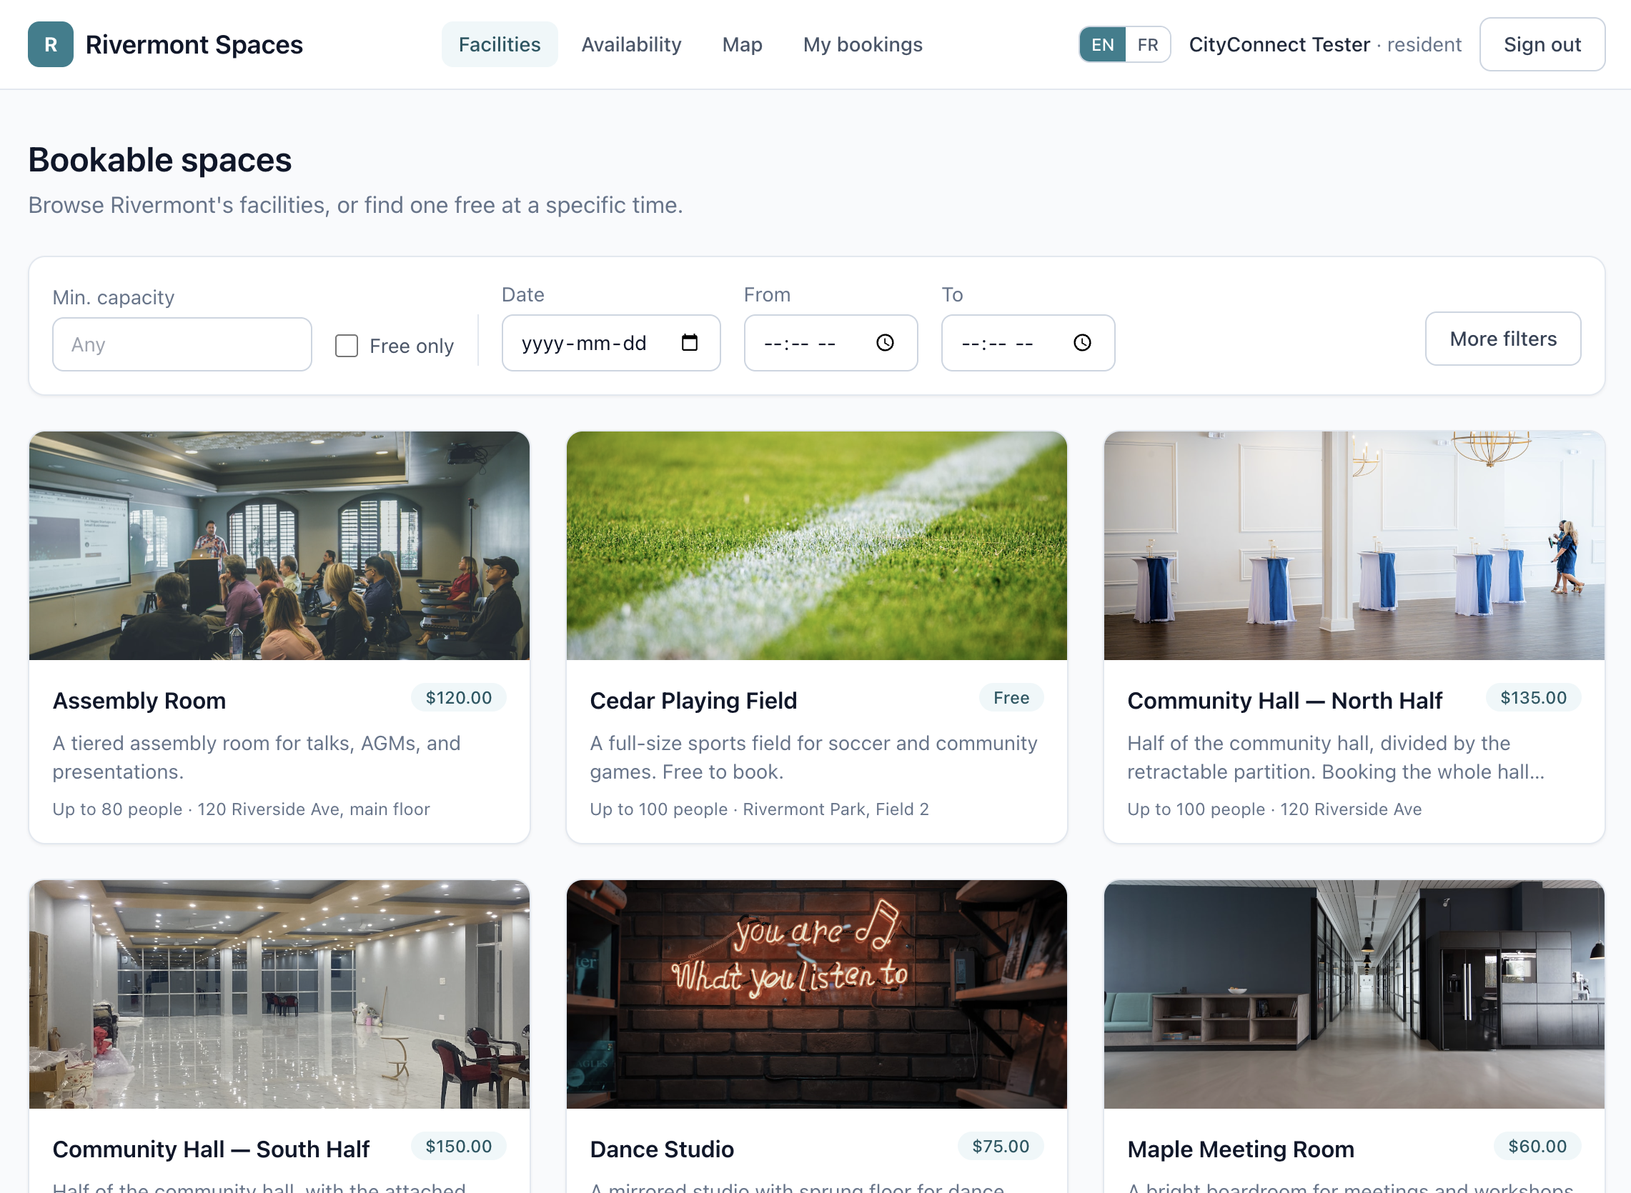Click 'Up to 80 people' capacity line

118,809
